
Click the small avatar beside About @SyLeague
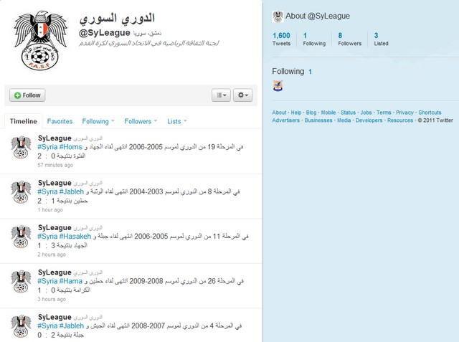(x=278, y=16)
